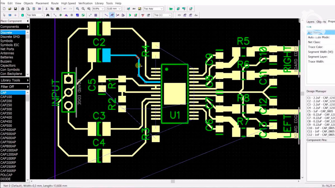Click the Cut scissors icon
This screenshot has width=335, height=188.
(46, 9)
